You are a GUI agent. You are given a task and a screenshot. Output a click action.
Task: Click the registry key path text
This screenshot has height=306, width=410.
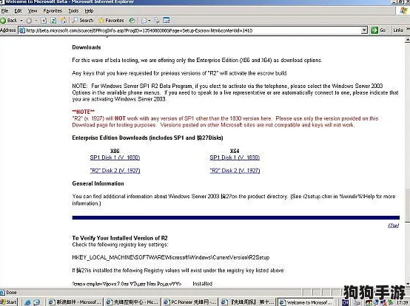point(171,257)
